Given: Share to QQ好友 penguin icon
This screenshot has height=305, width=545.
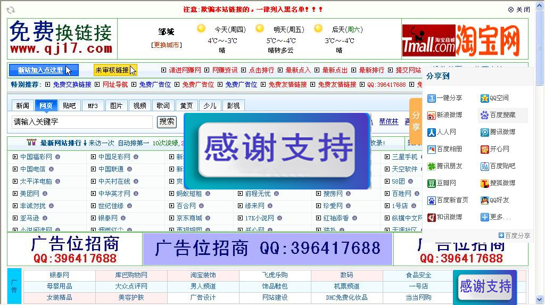Looking at the screenshot, I should [x=484, y=201].
